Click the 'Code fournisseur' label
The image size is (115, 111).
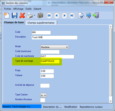pyautogui.click(x=23, y=51)
